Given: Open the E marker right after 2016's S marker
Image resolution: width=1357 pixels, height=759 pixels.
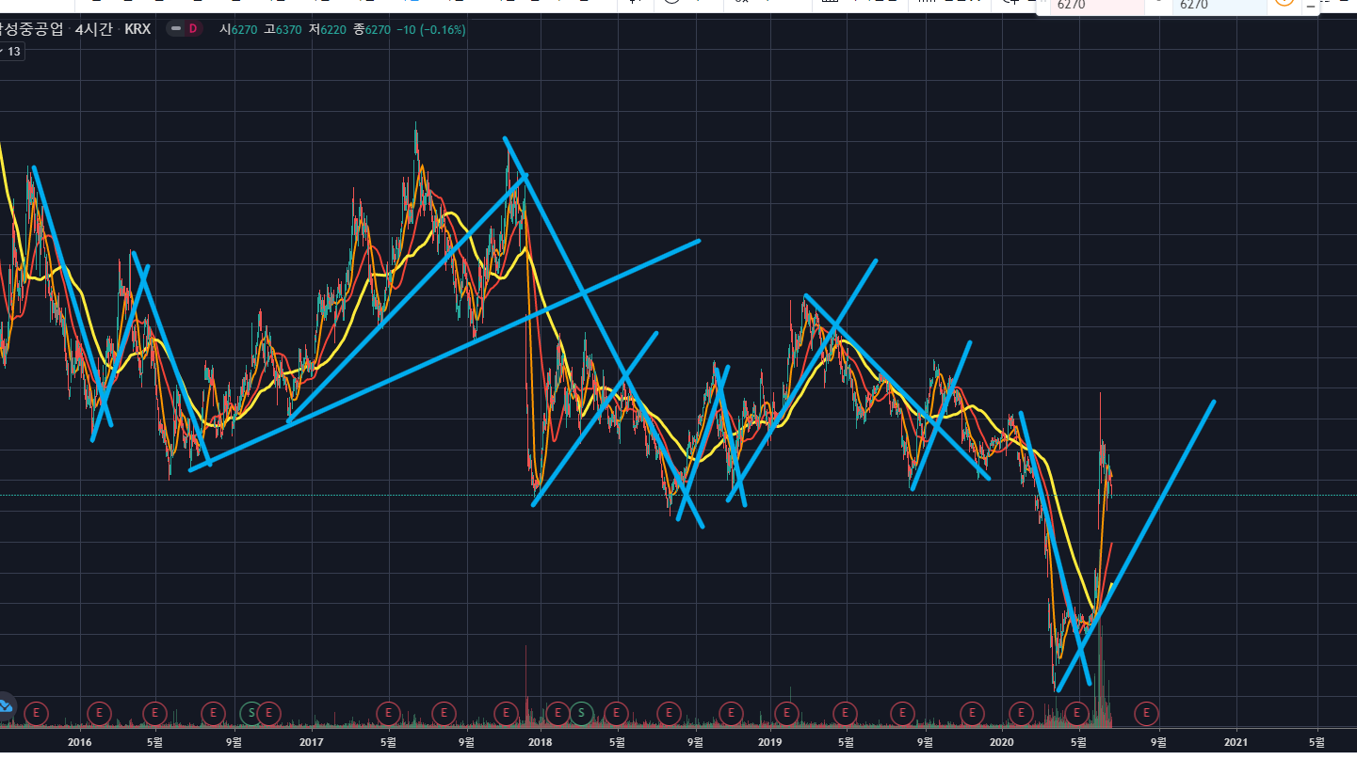Looking at the screenshot, I should pyautogui.click(x=268, y=713).
